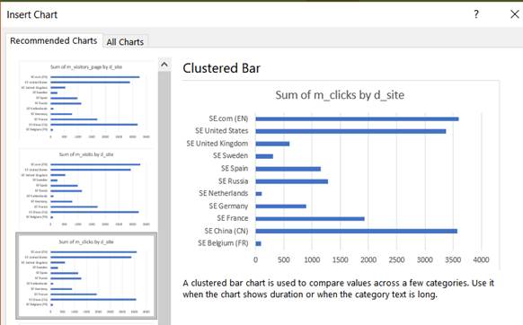Select the Recommended Charts tab
Image resolution: width=523 pixels, height=325 pixels.
54,40
